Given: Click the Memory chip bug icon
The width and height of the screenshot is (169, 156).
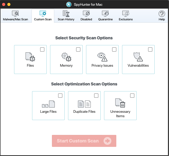Looking at the screenshot, I should pos(66,57).
